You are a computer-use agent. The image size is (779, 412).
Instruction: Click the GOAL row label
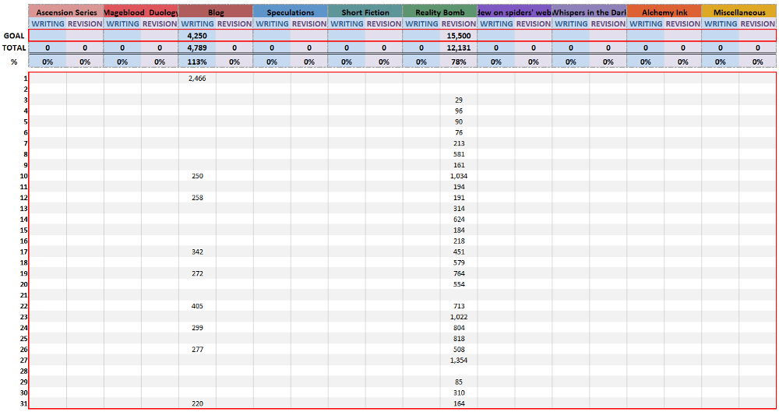tap(15, 36)
